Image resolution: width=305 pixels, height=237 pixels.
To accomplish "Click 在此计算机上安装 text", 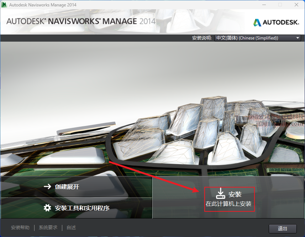I will click(228, 204).
